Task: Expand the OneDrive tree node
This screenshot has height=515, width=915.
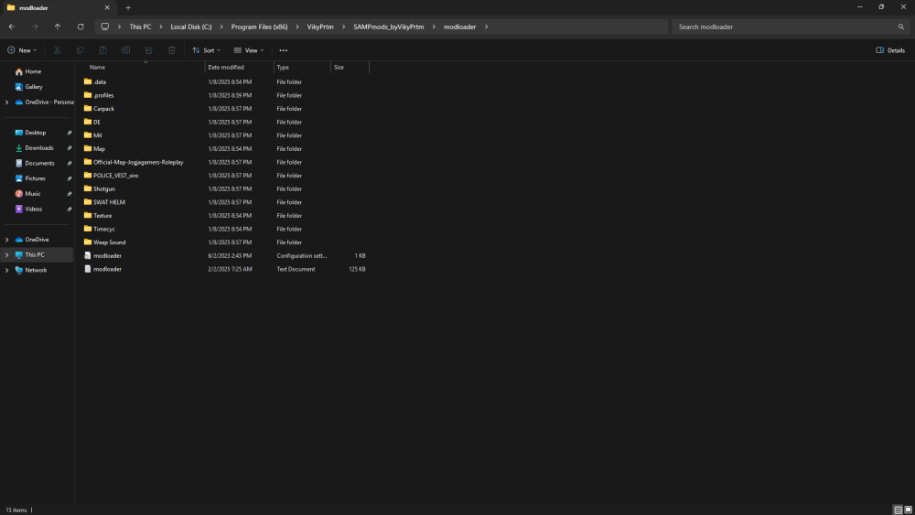Action: pos(7,240)
